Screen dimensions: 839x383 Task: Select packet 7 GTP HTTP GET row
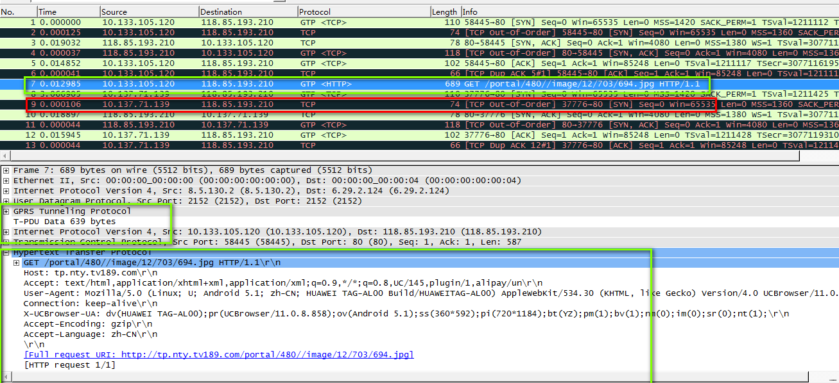[x=419, y=84]
